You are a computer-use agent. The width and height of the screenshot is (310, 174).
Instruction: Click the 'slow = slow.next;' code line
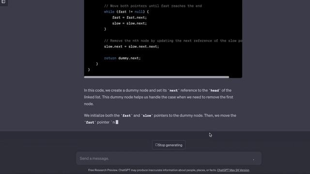129,23
